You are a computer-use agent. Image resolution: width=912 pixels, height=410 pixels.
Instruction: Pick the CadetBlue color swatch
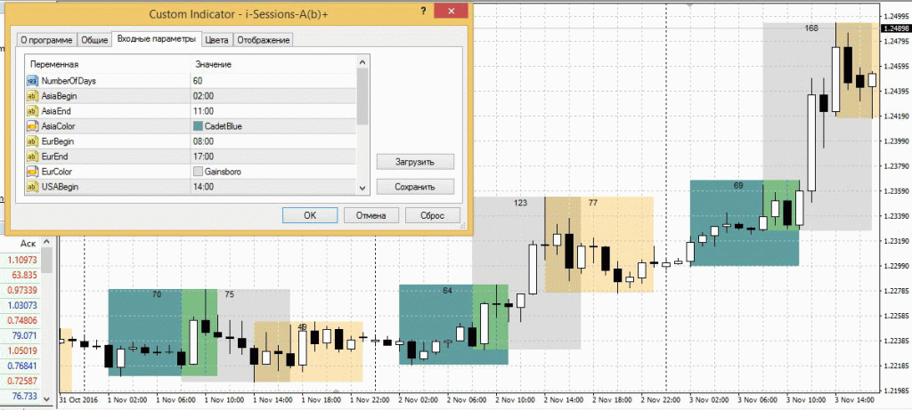pyautogui.click(x=198, y=126)
